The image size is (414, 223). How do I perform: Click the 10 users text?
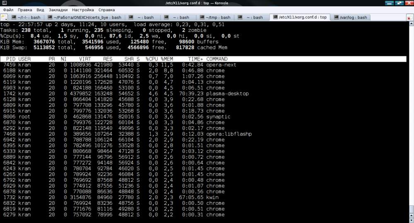tap(113, 24)
